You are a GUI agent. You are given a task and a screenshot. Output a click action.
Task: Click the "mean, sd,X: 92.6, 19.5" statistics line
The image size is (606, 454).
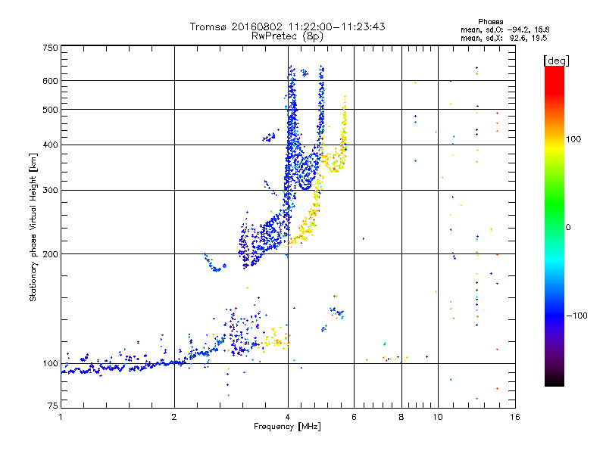pyautogui.click(x=504, y=39)
